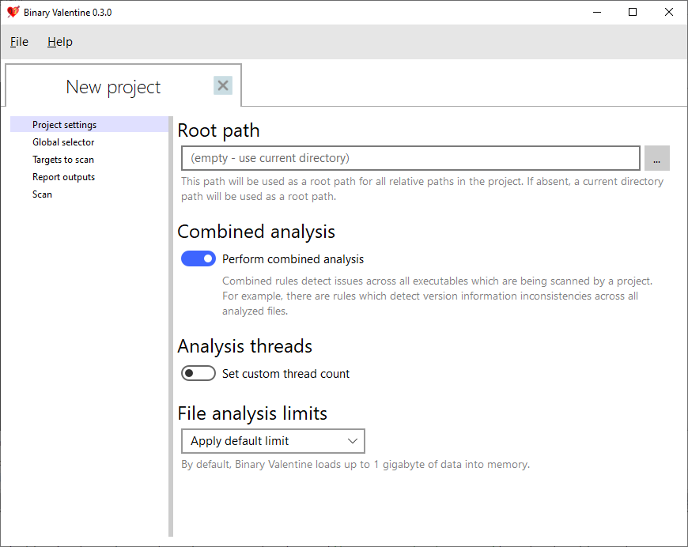The width and height of the screenshot is (688, 547).
Task: Enable Set custom thread count toggle
Action: click(198, 373)
